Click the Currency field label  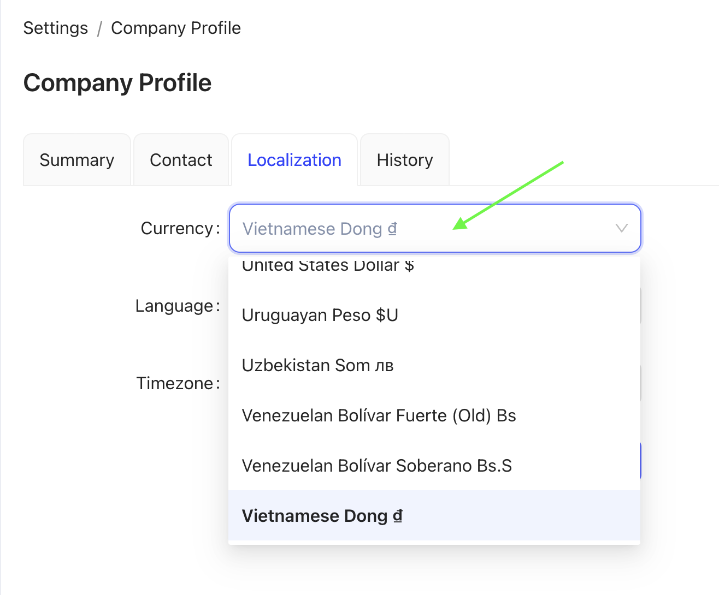click(x=177, y=228)
